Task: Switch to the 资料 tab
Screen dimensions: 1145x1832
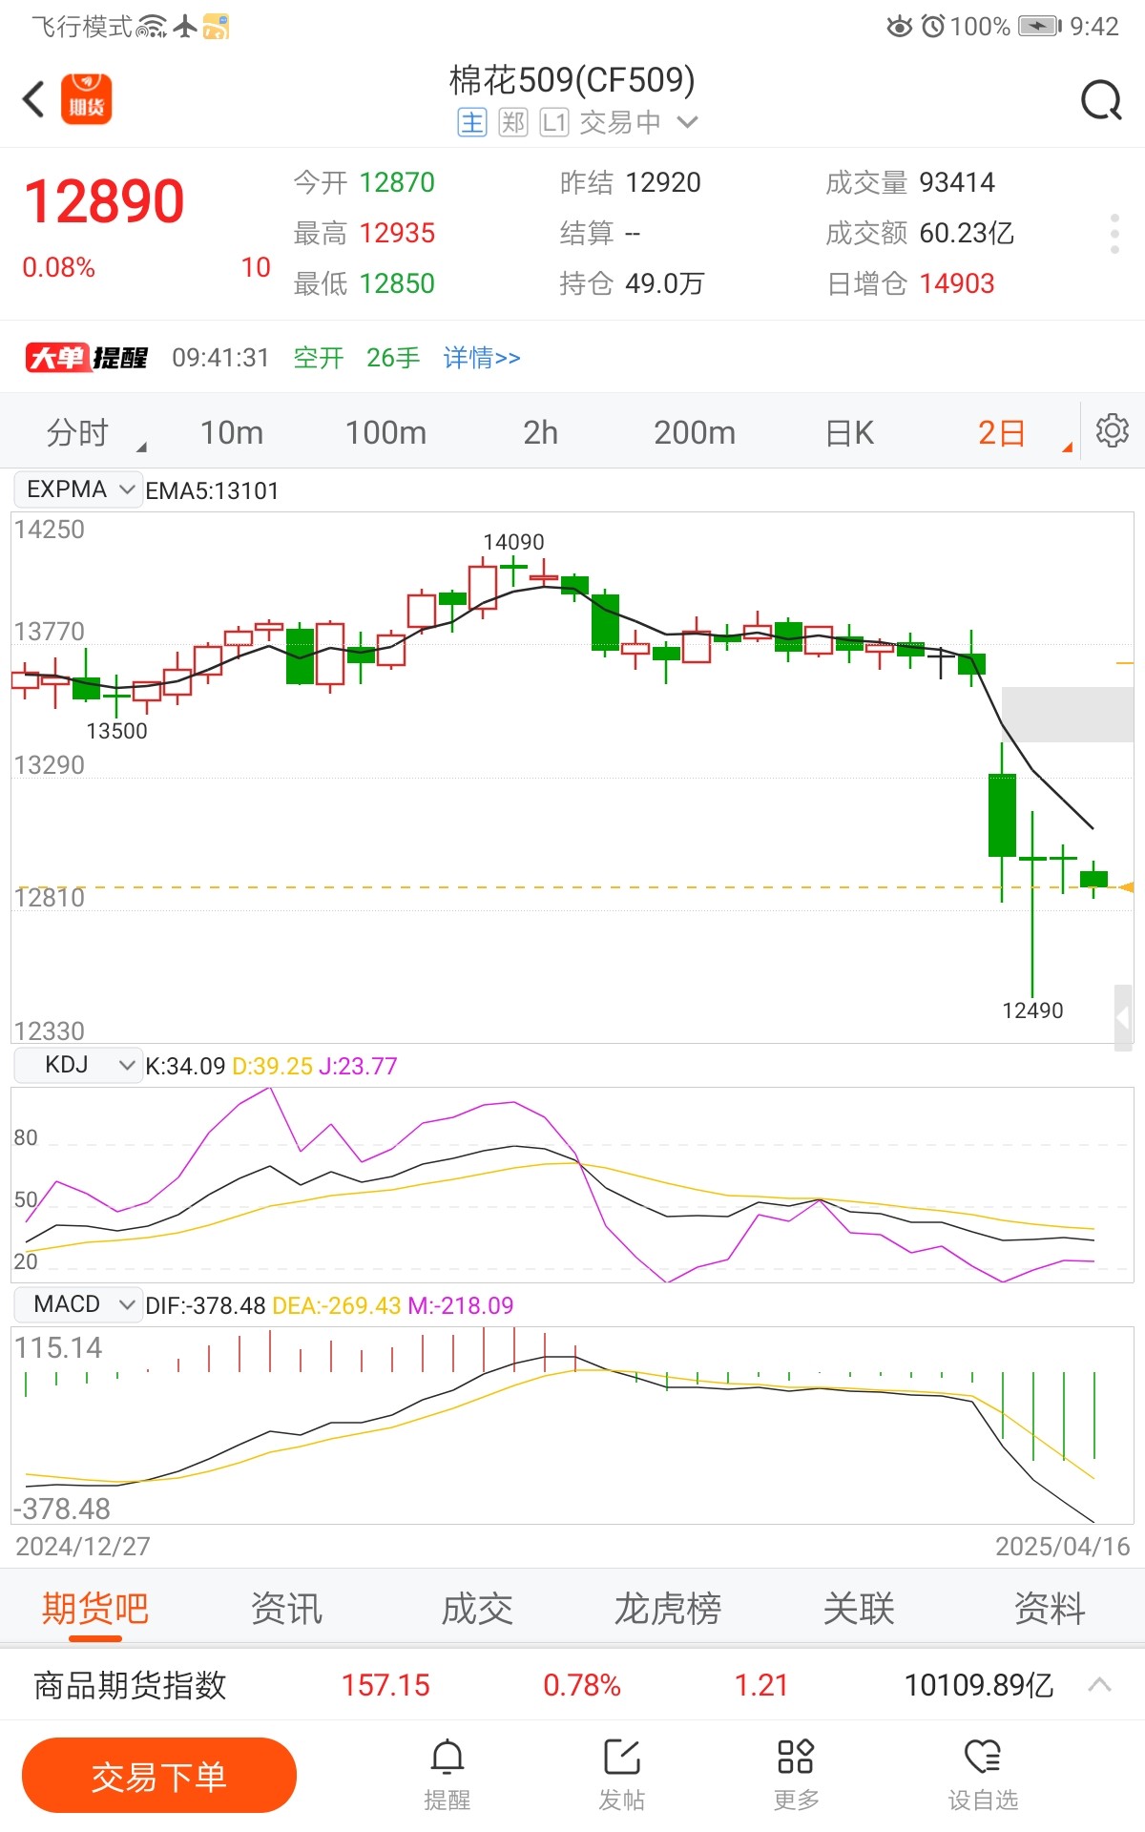Action: point(1050,1609)
